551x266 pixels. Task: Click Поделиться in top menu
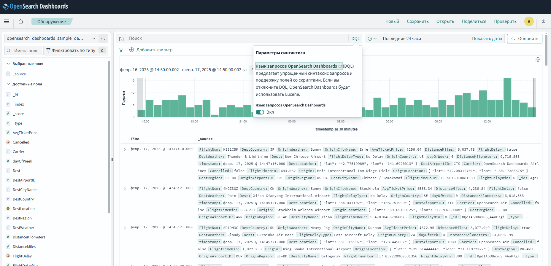pos(474,21)
